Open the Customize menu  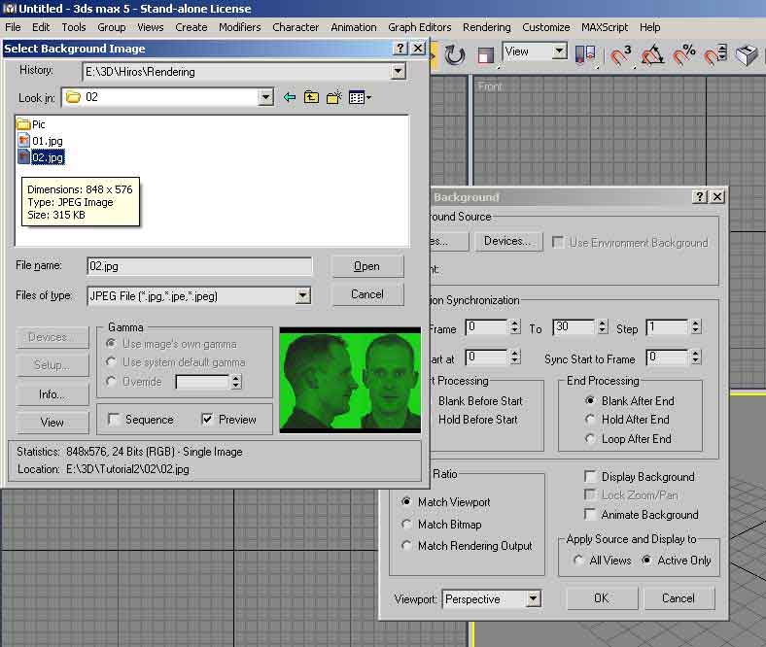(546, 27)
